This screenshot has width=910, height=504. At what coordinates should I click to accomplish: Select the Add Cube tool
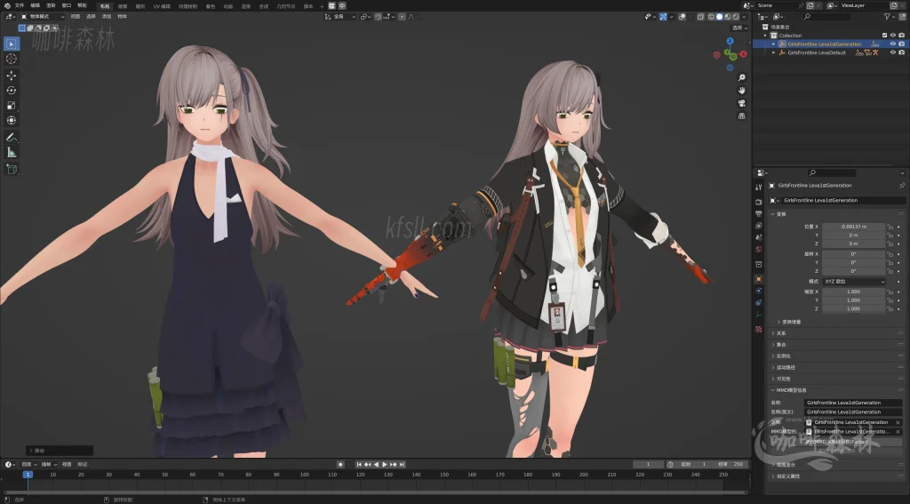12,169
